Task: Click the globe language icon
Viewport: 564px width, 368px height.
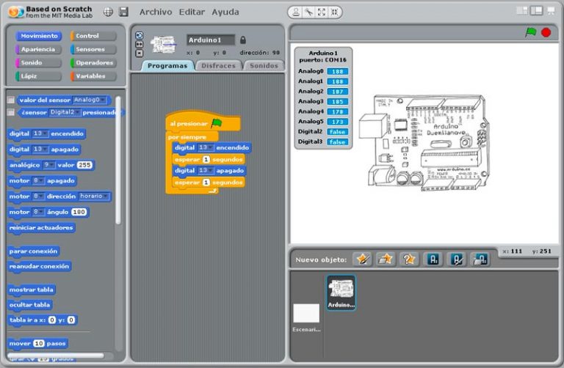Action: [108, 12]
